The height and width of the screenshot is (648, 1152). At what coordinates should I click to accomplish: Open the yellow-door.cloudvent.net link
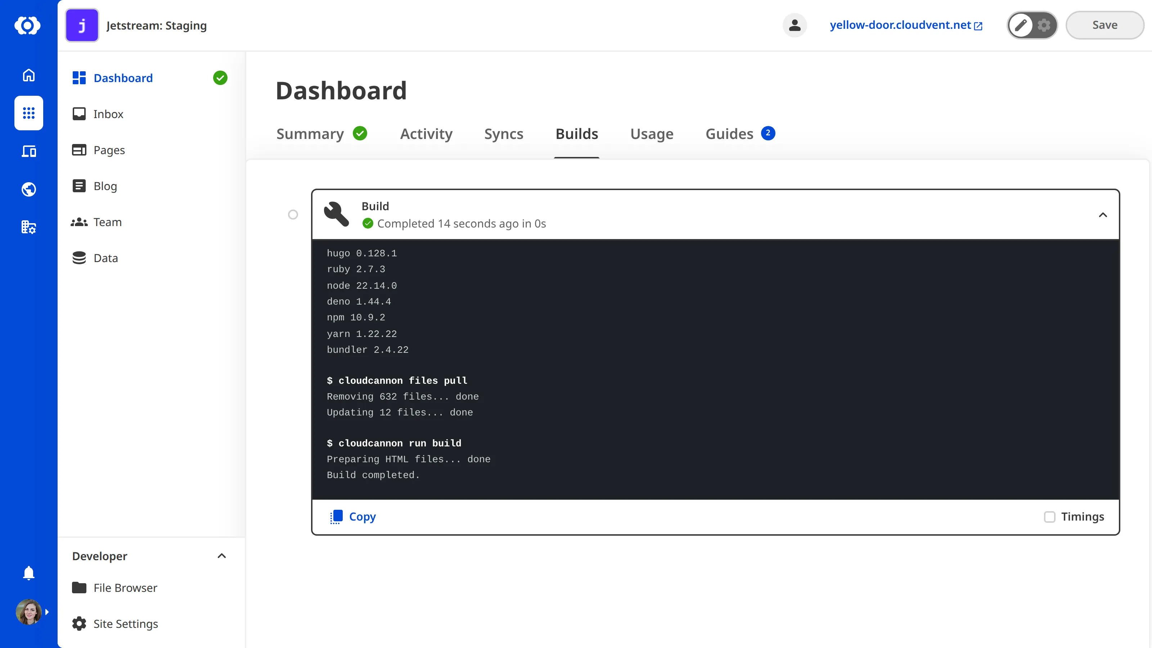(x=900, y=26)
